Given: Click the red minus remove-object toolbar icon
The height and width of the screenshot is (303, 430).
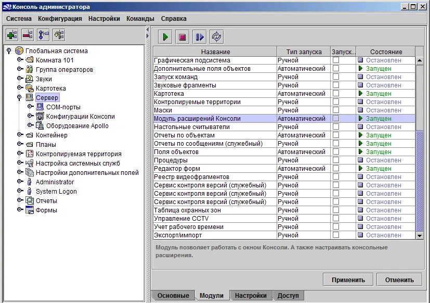Looking at the screenshot, I should click(28, 35).
